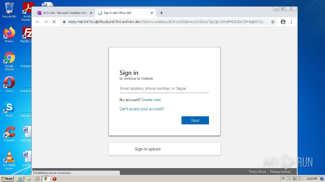This screenshot has height=182, width=325.
Task: Open Sign-in options
Action: 165,149
